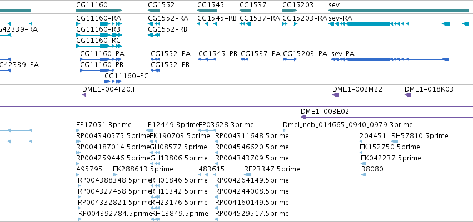Click the CG15203-RA transcript label
The image size is (473, 222).
click(305, 18)
